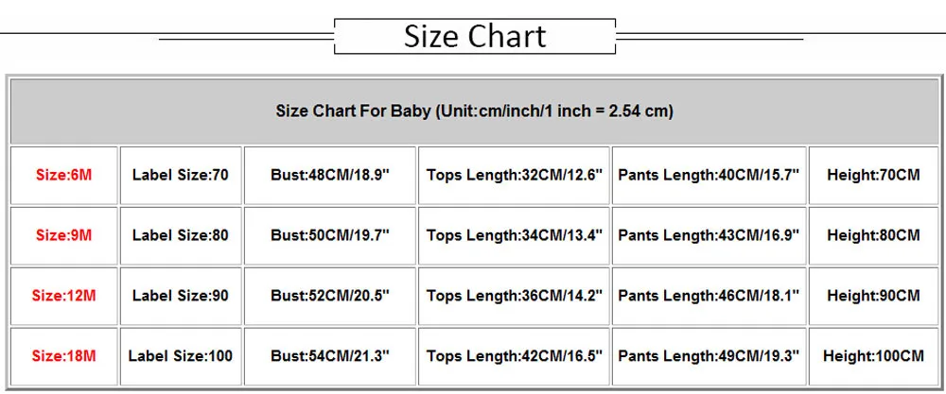Viewport: 946px width, 394px height.
Task: Select the Height:90CM cell
Action: pyautogui.click(x=873, y=296)
